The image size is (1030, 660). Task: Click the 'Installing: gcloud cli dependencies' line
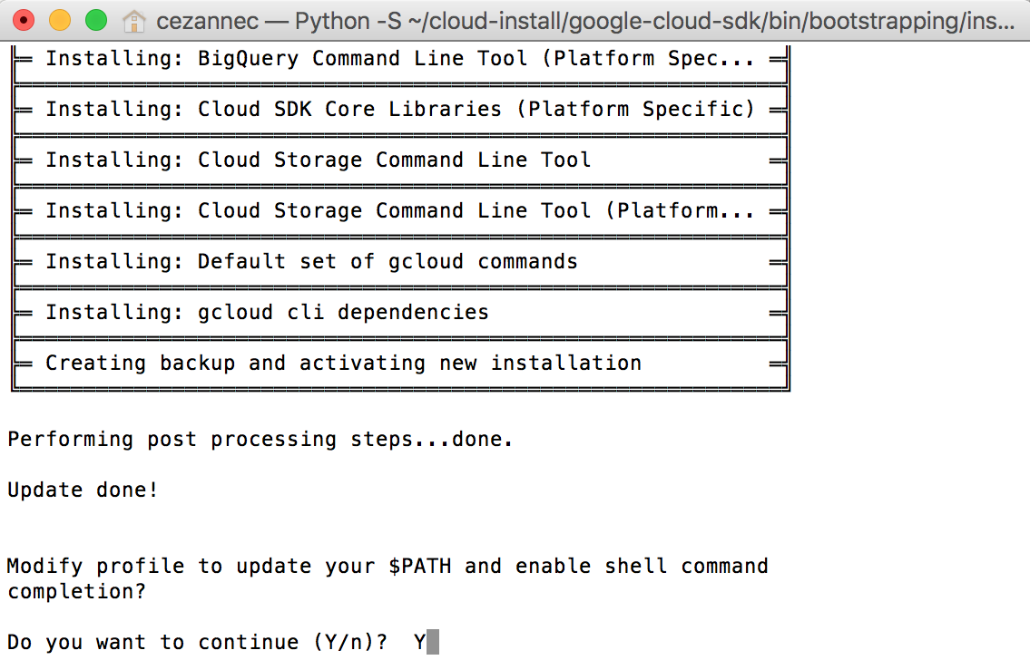(267, 313)
